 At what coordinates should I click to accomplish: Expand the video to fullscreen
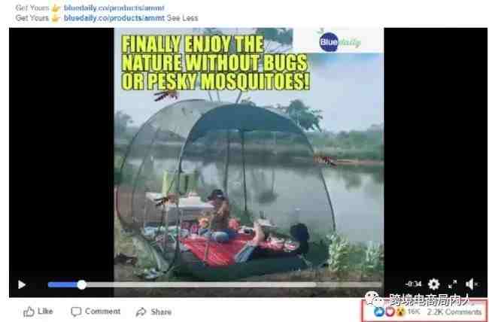452,284
